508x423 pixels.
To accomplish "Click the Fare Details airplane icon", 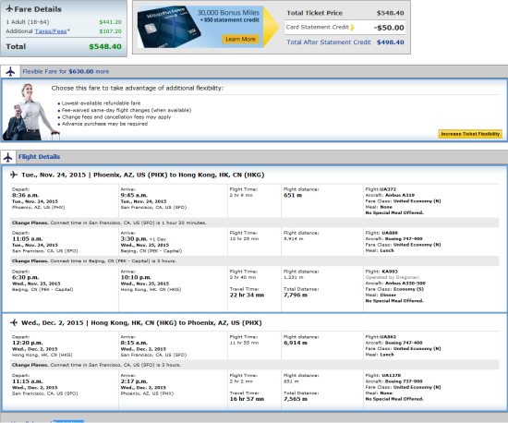I will click(x=9, y=8).
